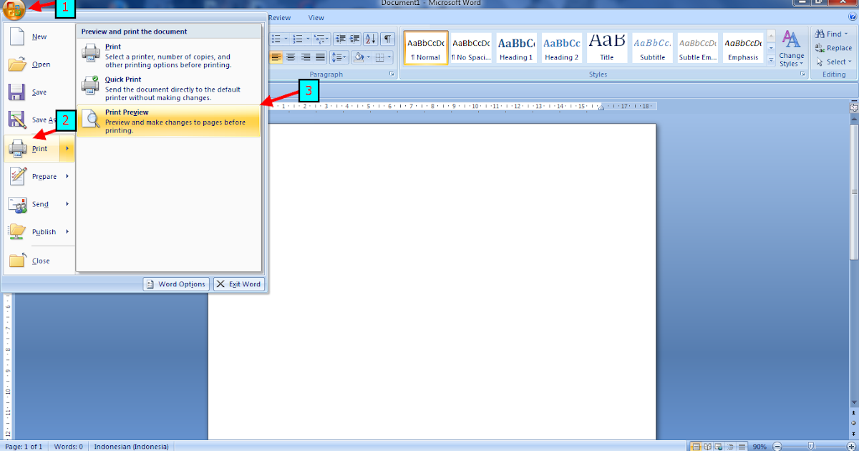The image size is (859, 451).
Task: Open the Numbering dropdown arrow
Action: [x=307, y=39]
